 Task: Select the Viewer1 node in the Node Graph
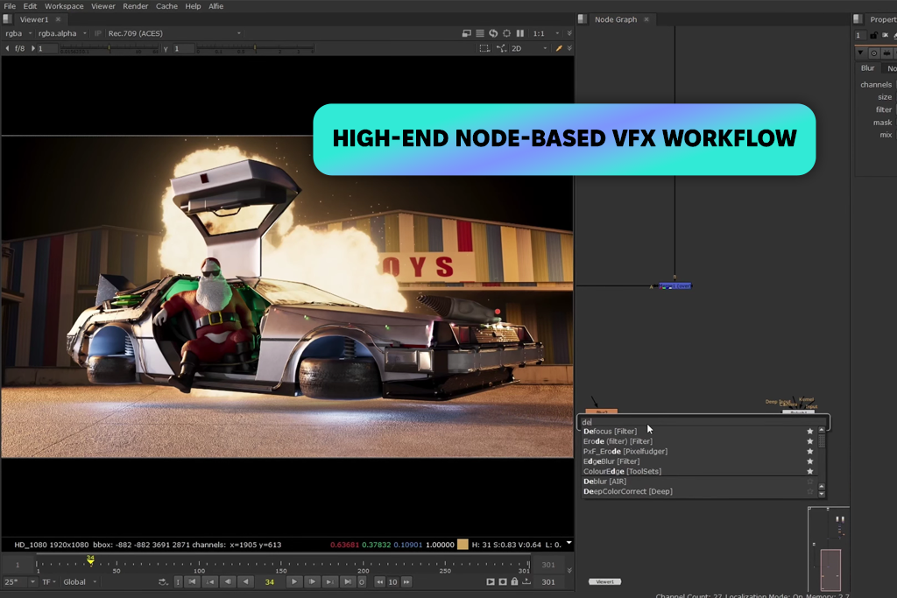pos(604,582)
